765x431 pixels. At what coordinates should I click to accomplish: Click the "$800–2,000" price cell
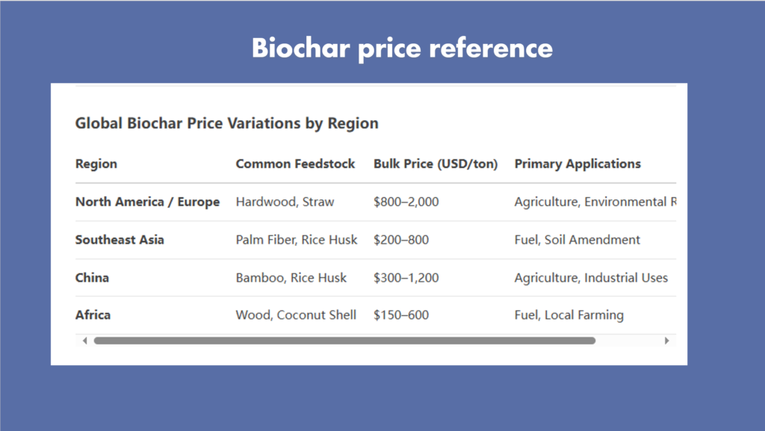[406, 202]
